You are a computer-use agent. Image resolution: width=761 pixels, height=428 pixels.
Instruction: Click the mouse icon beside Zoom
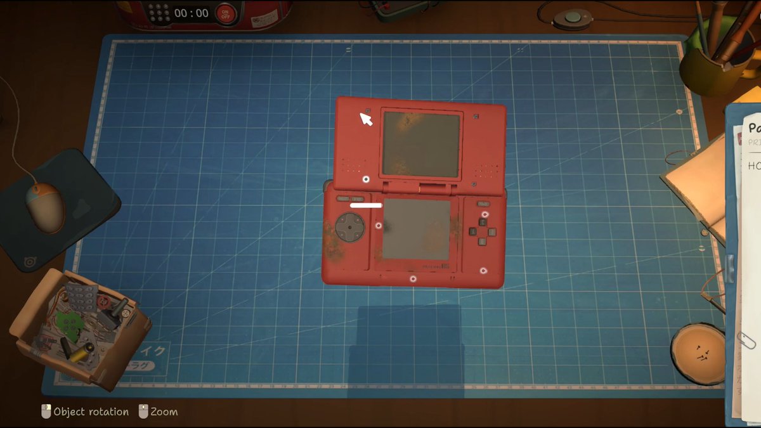[143, 412]
